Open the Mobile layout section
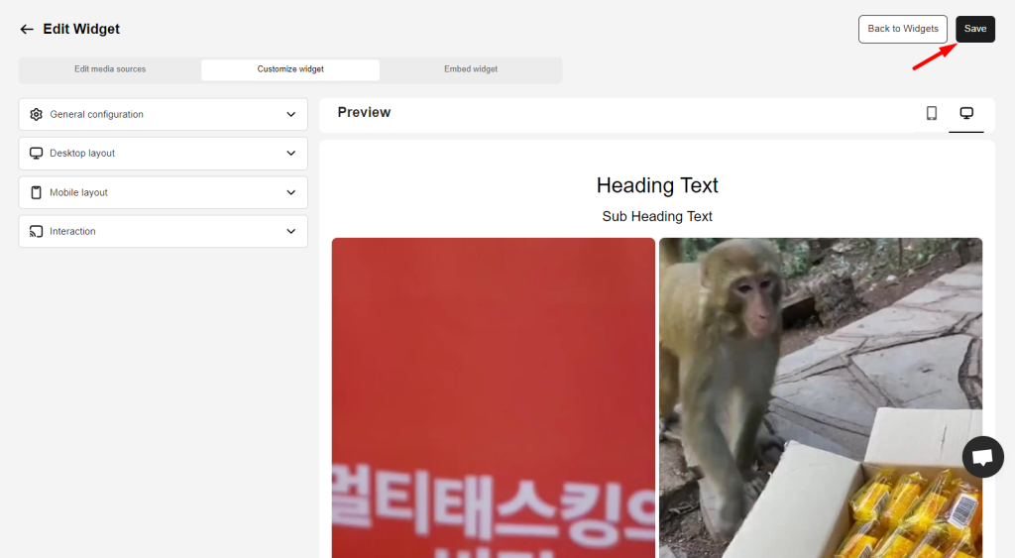 (164, 192)
